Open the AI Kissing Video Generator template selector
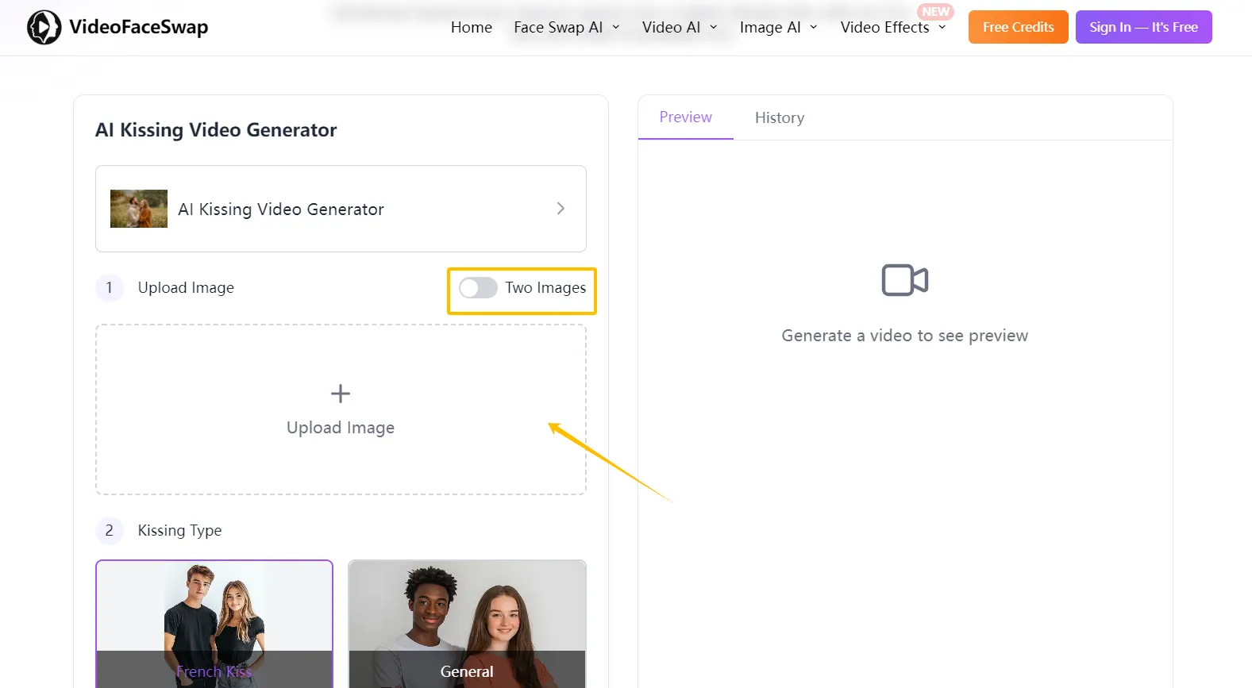Viewport: 1252px width, 688px height. click(341, 209)
